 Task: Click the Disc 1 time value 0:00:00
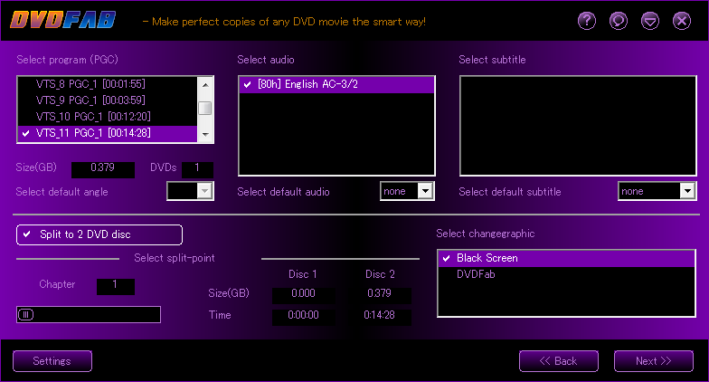(x=304, y=316)
